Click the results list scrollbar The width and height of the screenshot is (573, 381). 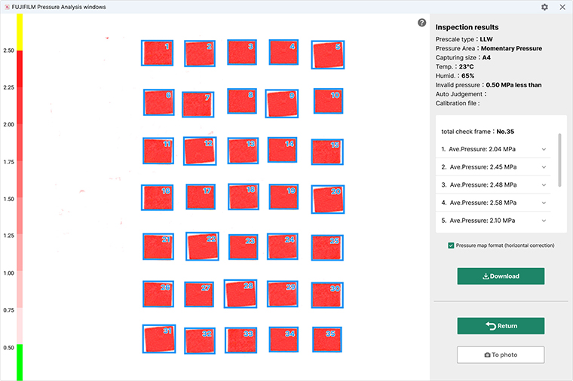click(559, 160)
